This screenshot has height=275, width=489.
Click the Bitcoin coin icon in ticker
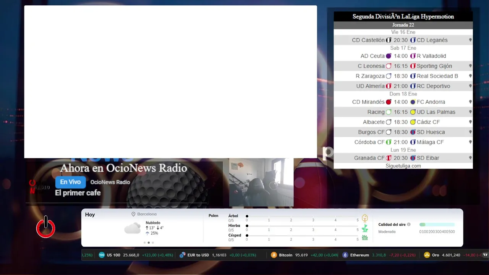274,255
